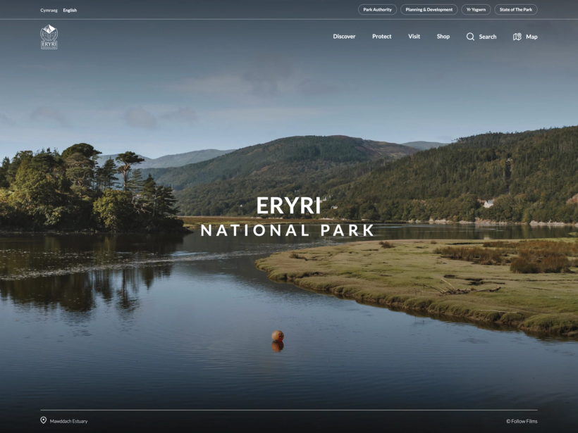Click the NATIONAL PARK hero subtitle

click(x=288, y=230)
